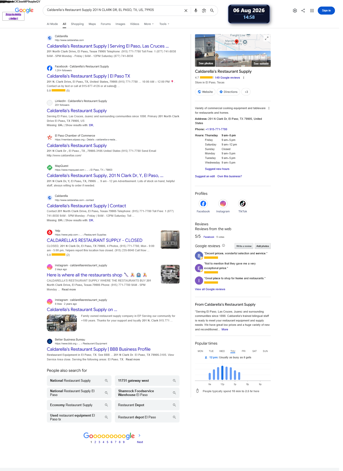Click the Google logo
The height and width of the screenshot is (471, 343).
click(24, 10)
